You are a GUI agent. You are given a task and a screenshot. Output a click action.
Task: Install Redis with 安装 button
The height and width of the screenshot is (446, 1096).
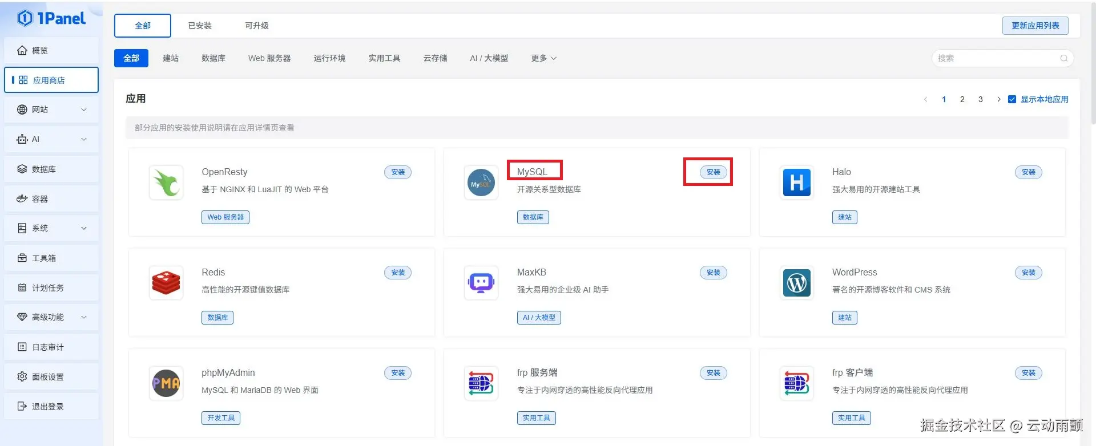pyautogui.click(x=398, y=273)
